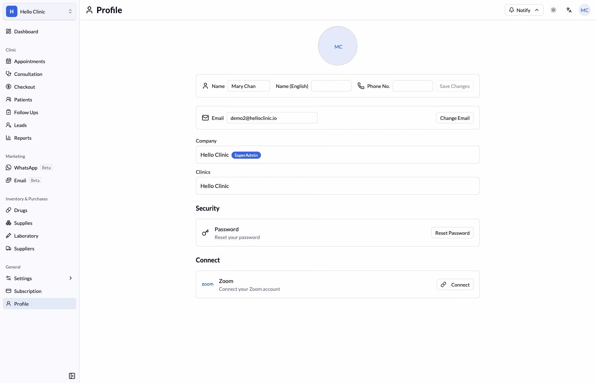Click the key icon beside Password
The height and width of the screenshot is (383, 596).
coord(205,233)
